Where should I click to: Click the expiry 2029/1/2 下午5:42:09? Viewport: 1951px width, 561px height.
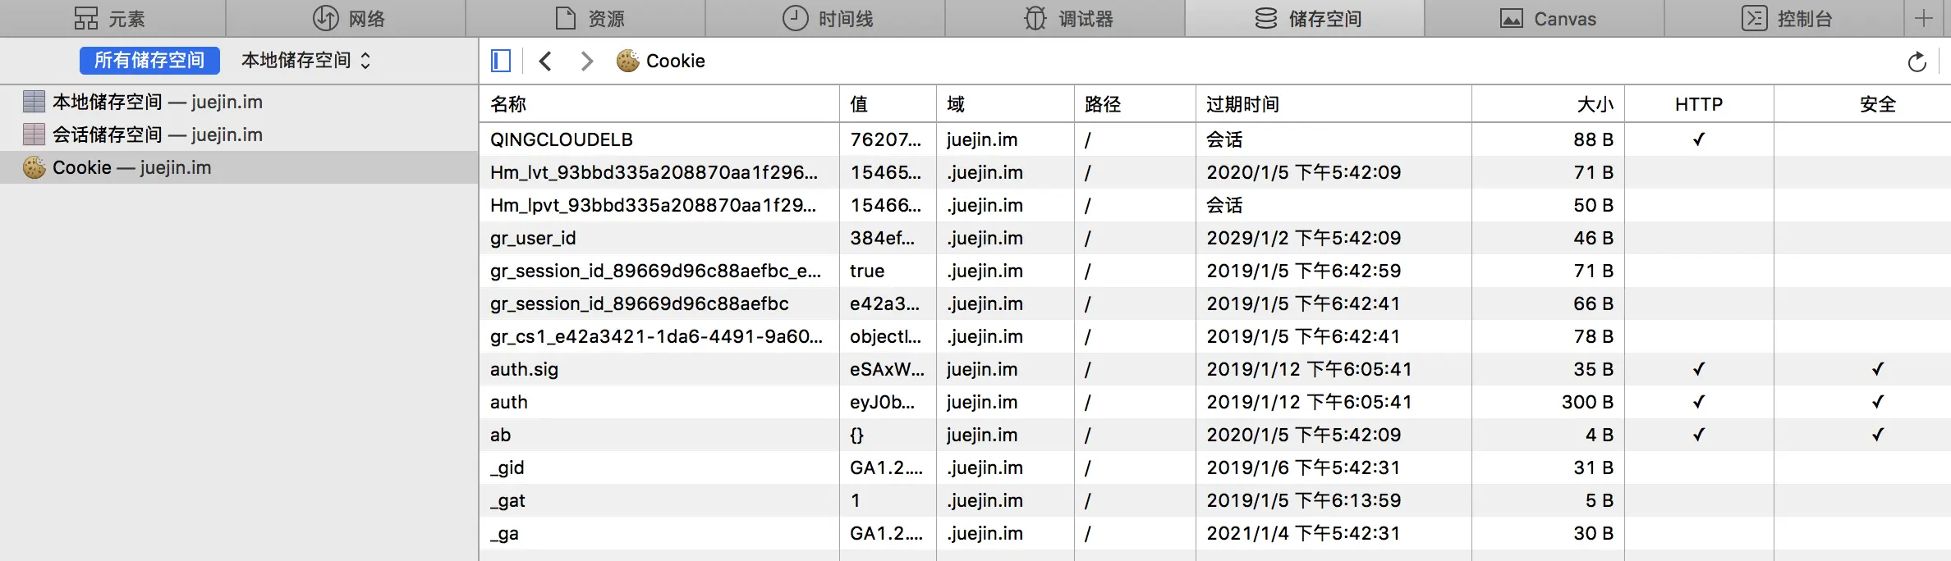[x=1304, y=238]
